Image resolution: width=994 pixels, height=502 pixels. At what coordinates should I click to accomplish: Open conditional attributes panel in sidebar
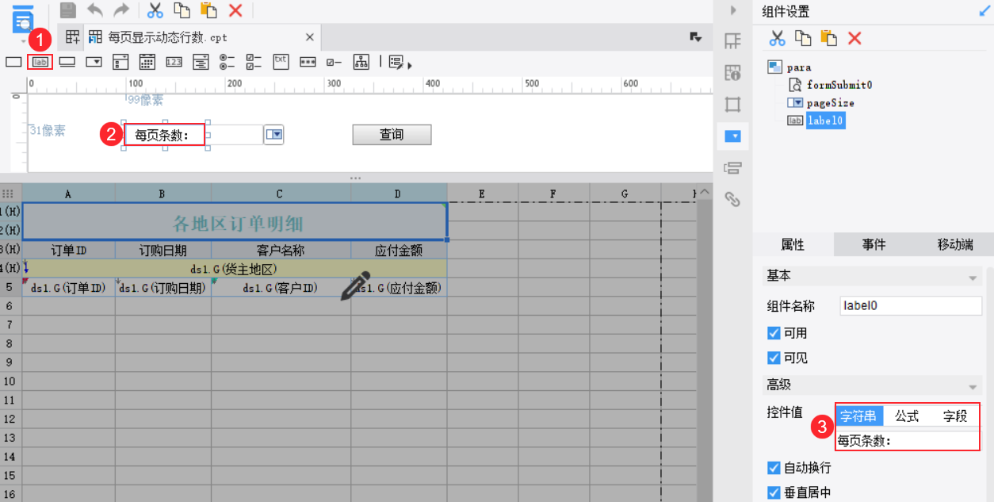(732, 167)
